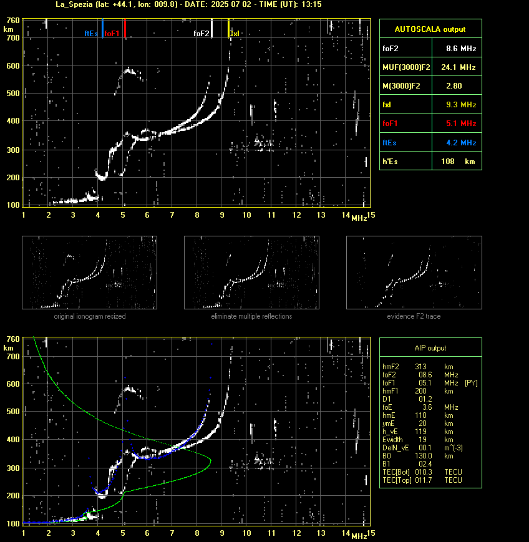Select the h_vE 119 km row
529x542 pixels.
click(418, 432)
